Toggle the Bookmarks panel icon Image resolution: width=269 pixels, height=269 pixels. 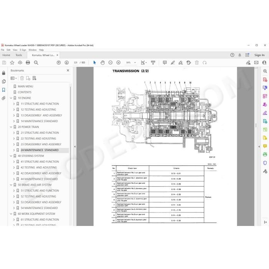[3, 90]
